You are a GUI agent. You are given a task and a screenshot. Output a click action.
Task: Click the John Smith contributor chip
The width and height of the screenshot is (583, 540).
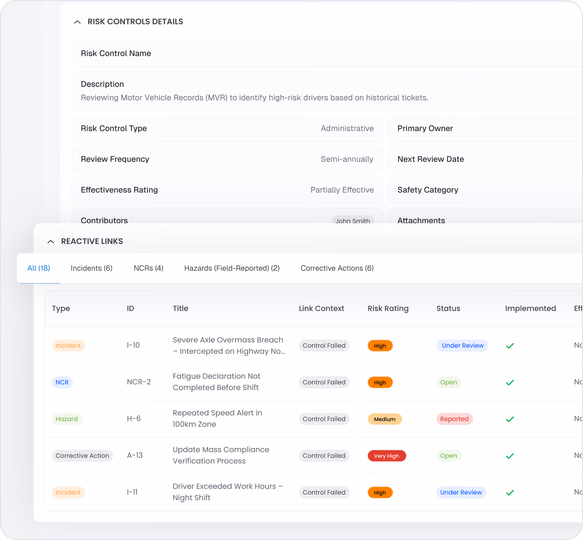coord(353,221)
